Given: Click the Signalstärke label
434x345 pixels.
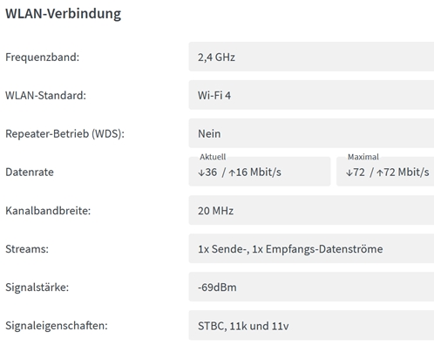Looking at the screenshot, I should (x=37, y=287).
